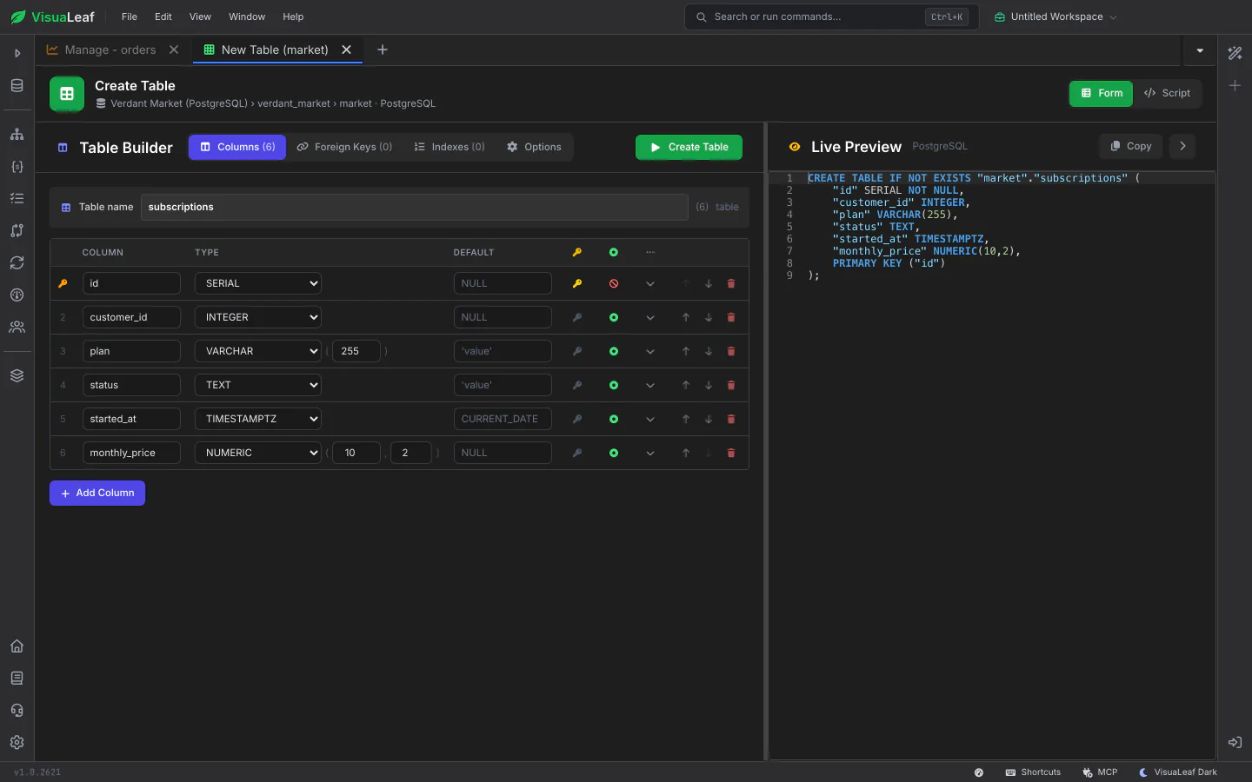Focus the Search or run commands box
The width and height of the screenshot is (1252, 782).
pyautogui.click(x=832, y=17)
